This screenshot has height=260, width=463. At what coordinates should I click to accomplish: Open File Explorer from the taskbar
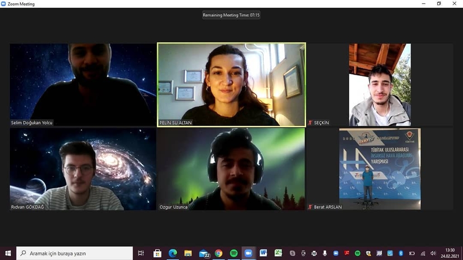tap(188, 253)
